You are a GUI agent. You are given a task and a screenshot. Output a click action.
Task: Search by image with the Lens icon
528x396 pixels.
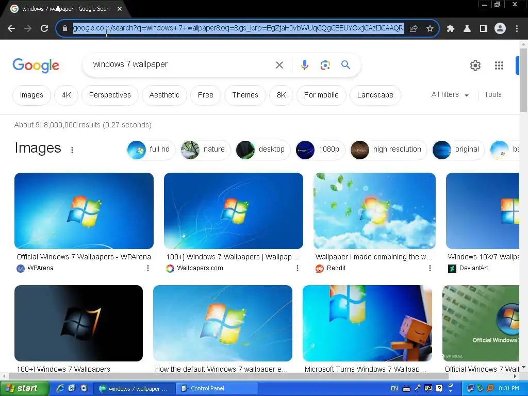pos(325,64)
